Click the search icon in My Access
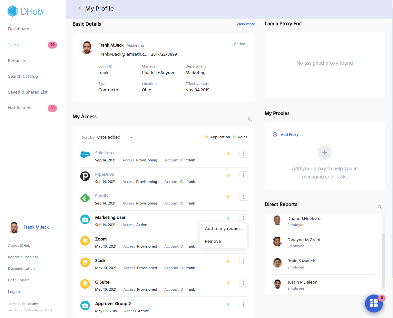 pyautogui.click(x=250, y=119)
